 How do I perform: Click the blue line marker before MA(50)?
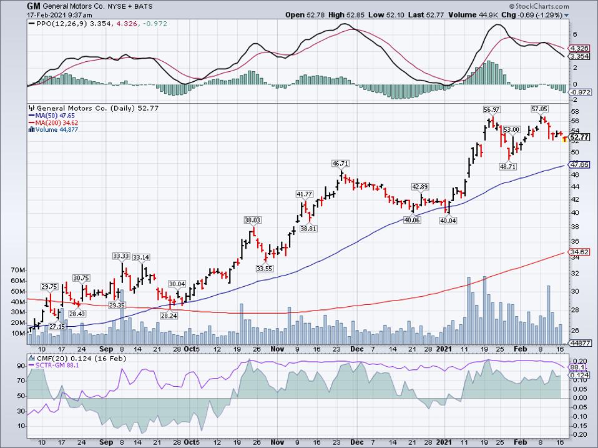[32, 116]
